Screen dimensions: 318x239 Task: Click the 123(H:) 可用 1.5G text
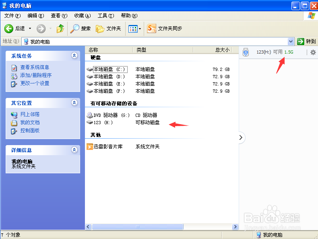tap(275, 52)
